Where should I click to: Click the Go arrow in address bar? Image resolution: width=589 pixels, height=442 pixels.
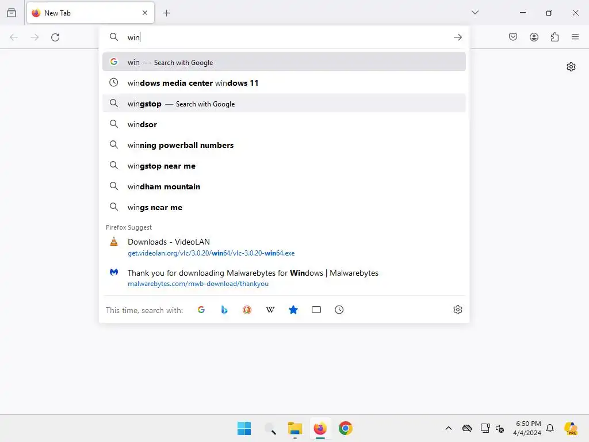pyautogui.click(x=457, y=37)
